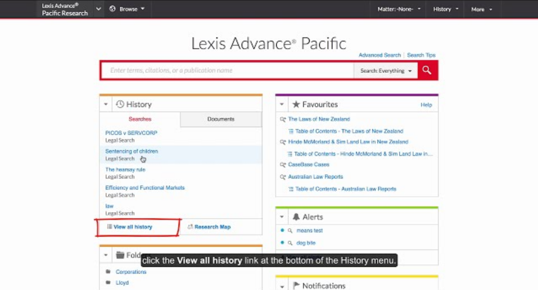Switch to the Documents tab in History

pyautogui.click(x=220, y=119)
